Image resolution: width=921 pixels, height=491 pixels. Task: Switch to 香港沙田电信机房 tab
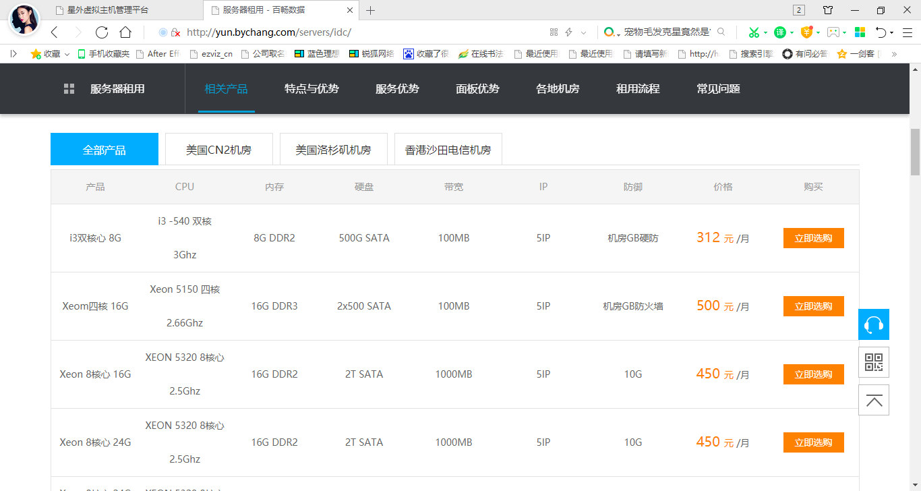pos(448,150)
